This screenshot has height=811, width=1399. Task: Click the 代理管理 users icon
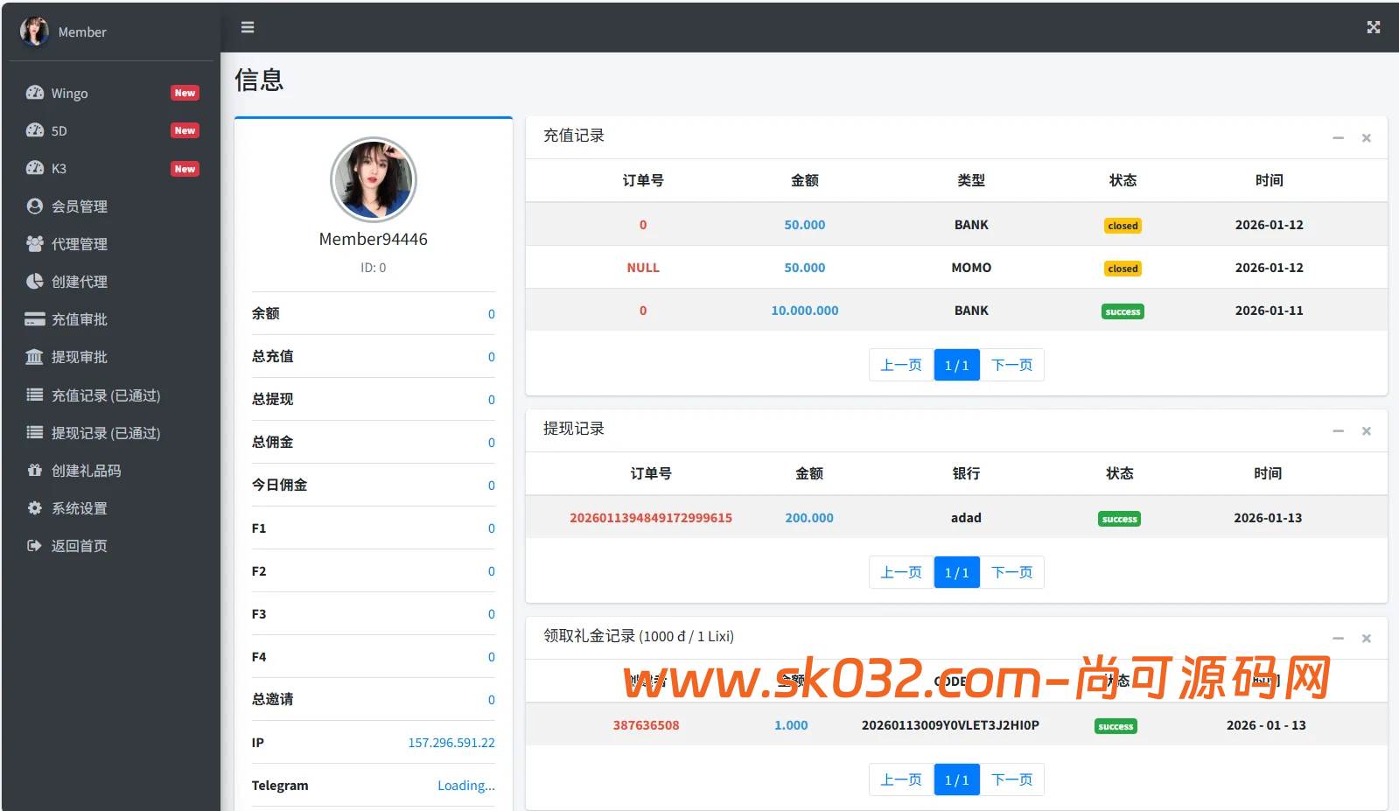[35, 243]
